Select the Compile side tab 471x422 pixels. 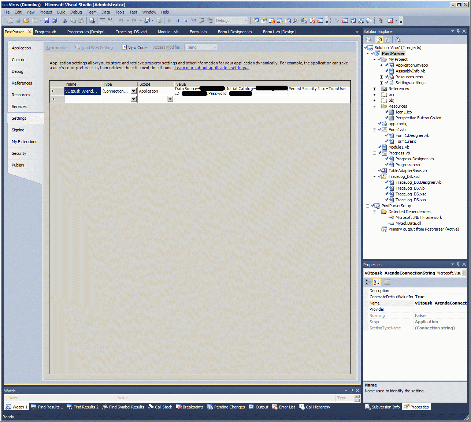click(x=19, y=60)
